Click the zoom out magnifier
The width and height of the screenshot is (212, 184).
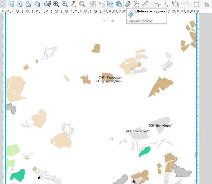click(x=65, y=4)
